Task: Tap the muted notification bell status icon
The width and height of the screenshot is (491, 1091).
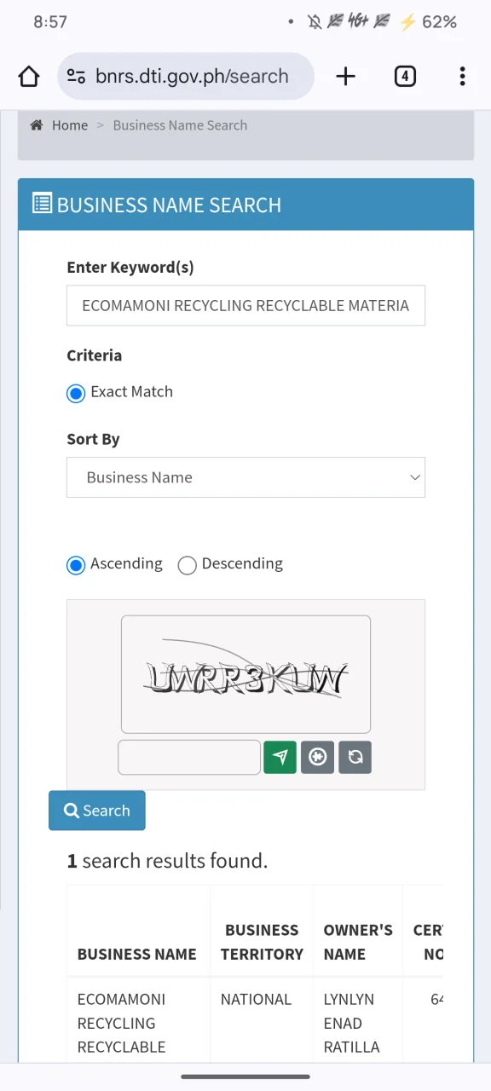Action: 315,22
